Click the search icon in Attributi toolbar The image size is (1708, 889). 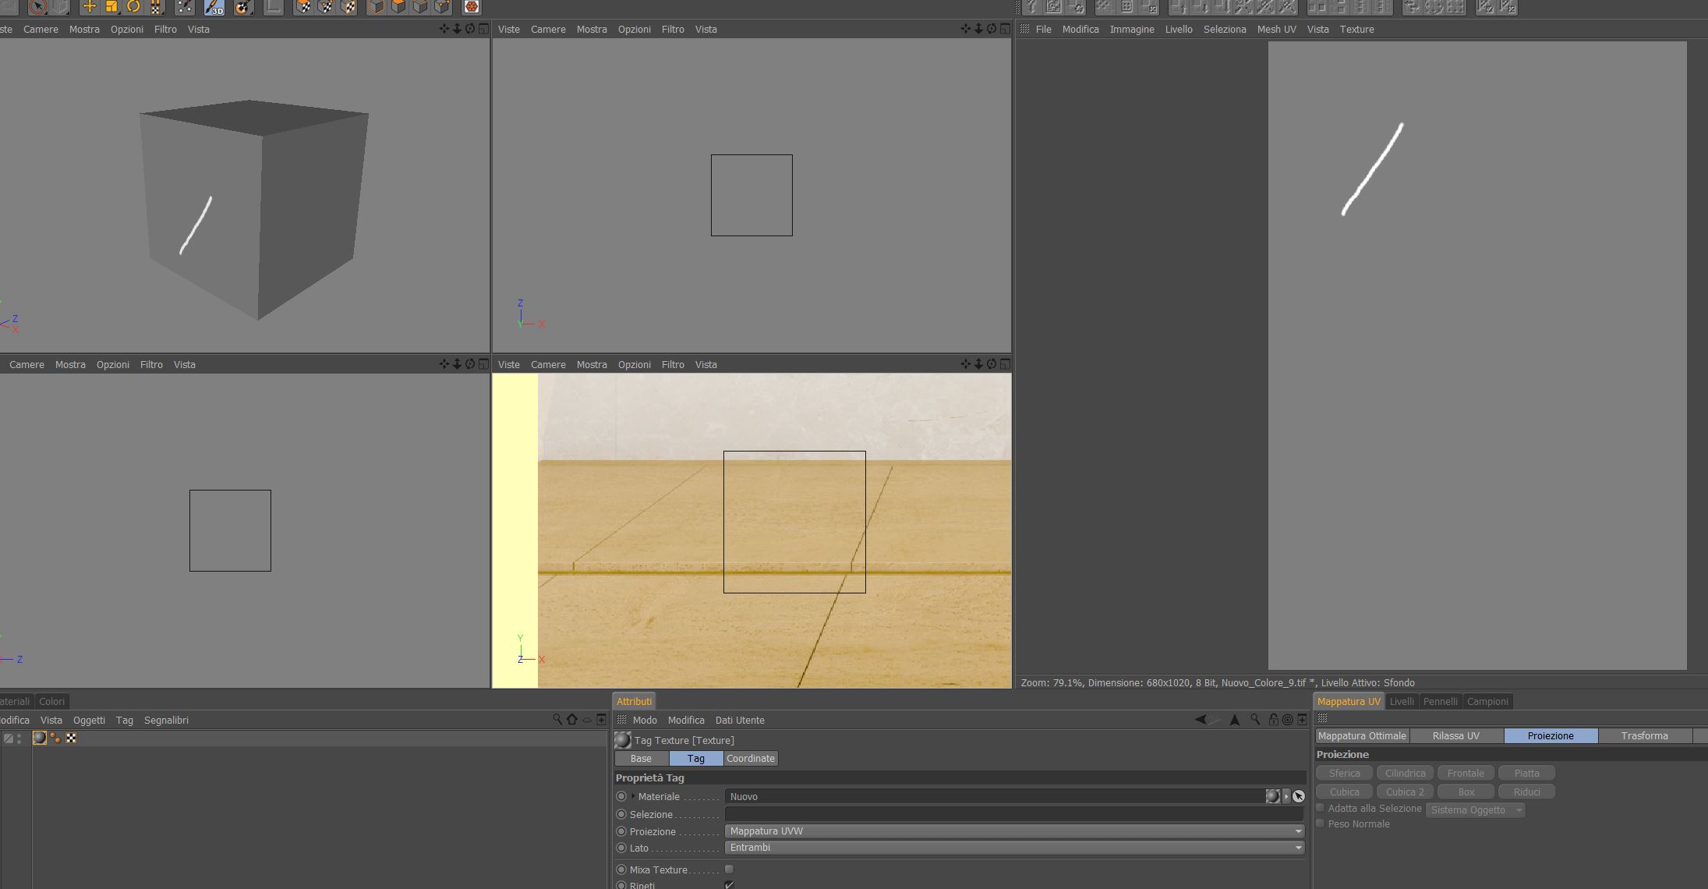(x=1255, y=720)
